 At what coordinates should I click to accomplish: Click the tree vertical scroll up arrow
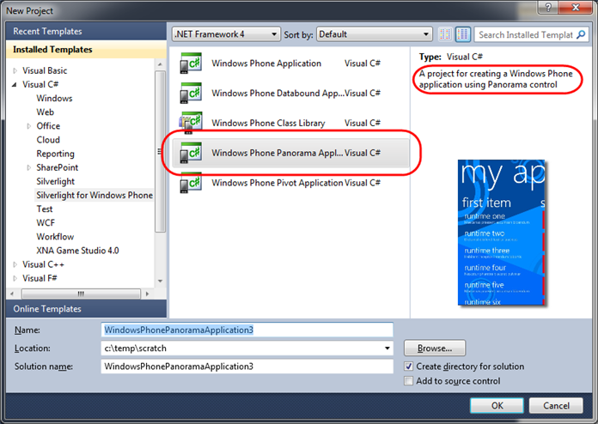point(160,64)
